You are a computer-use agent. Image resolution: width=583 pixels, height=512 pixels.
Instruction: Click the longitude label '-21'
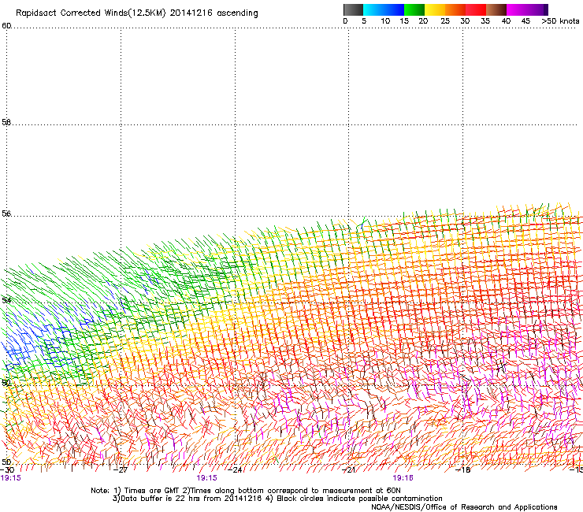pos(348,470)
